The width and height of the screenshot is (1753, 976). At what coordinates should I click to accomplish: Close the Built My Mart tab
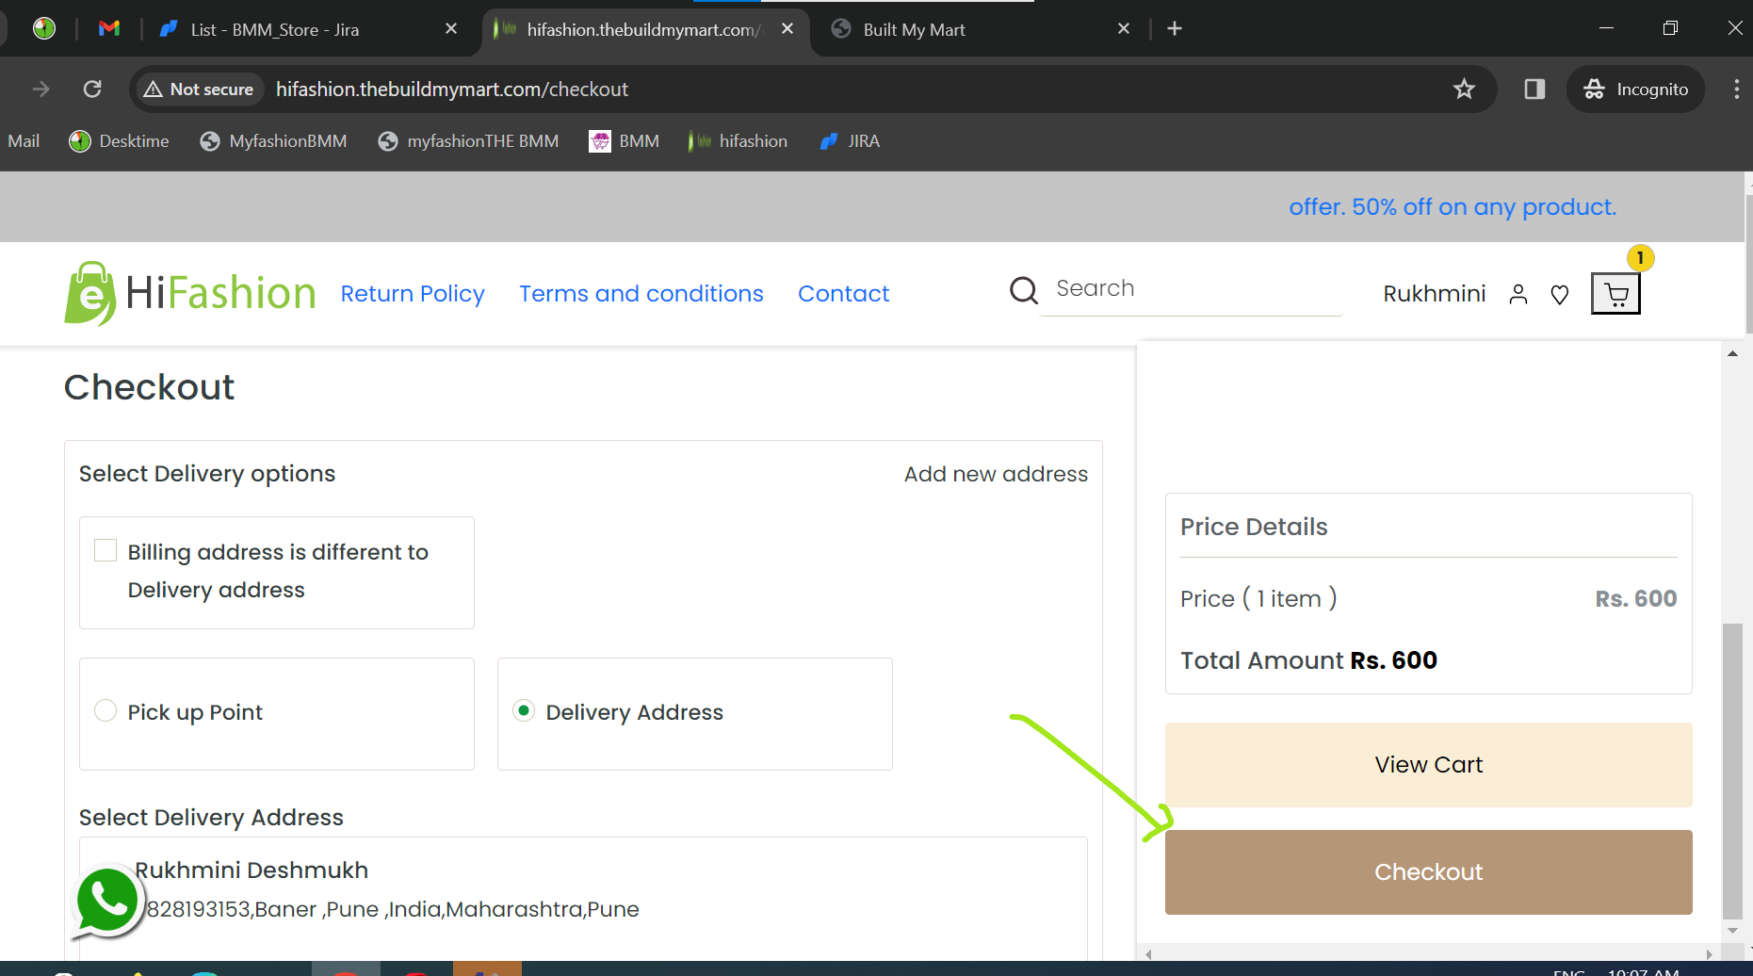(x=1124, y=29)
